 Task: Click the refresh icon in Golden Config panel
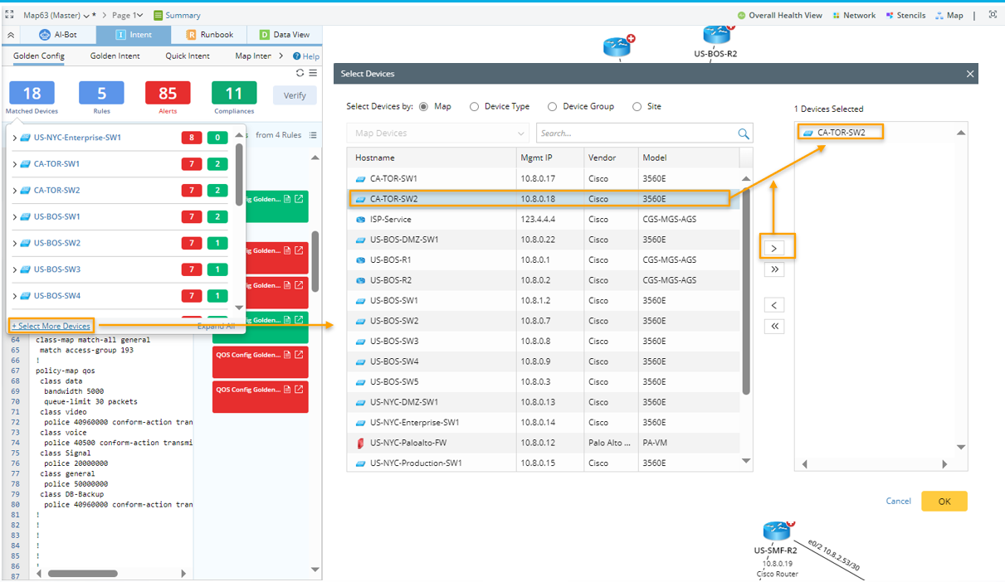[300, 73]
